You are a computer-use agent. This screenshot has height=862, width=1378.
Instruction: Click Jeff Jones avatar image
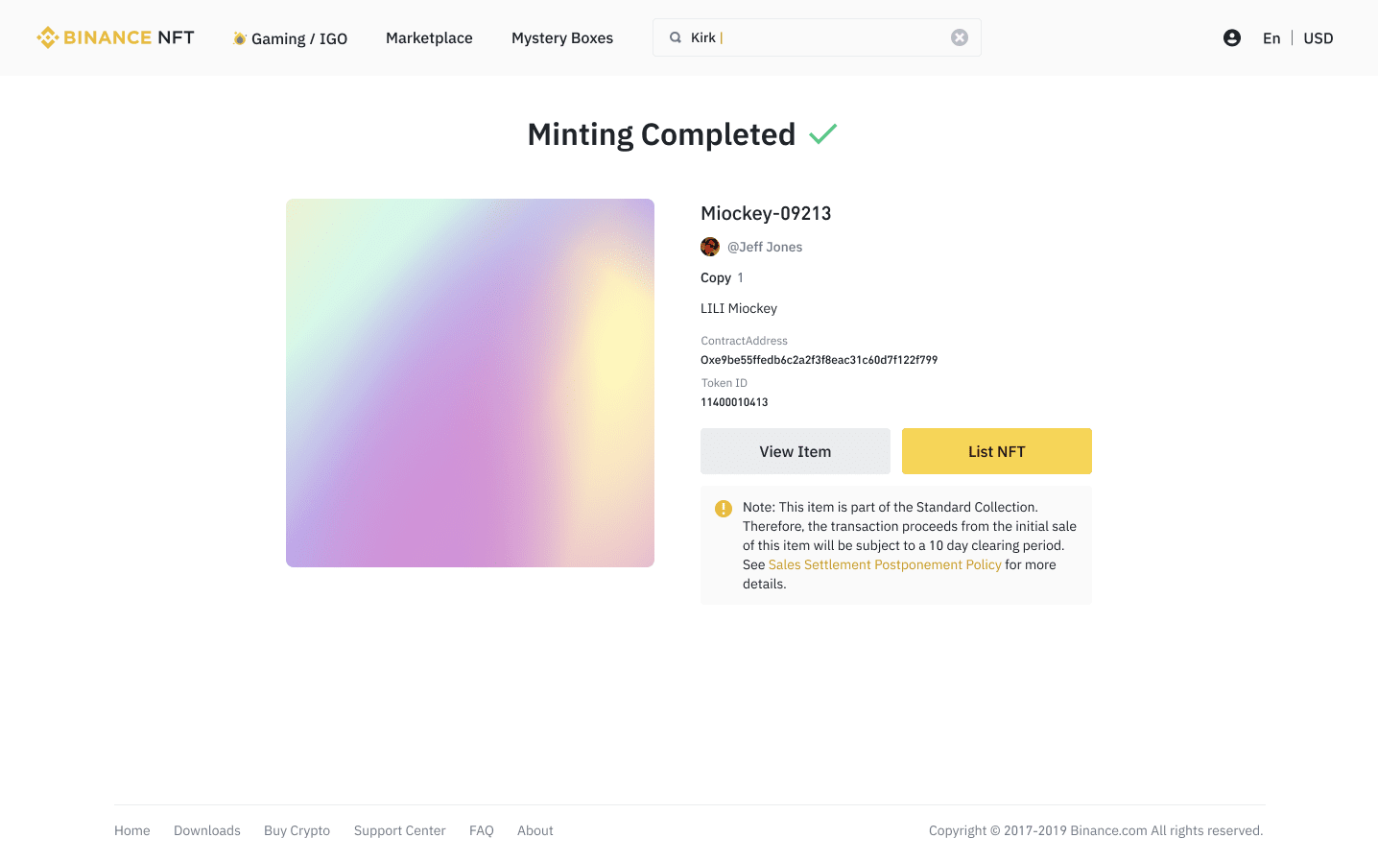(x=710, y=247)
